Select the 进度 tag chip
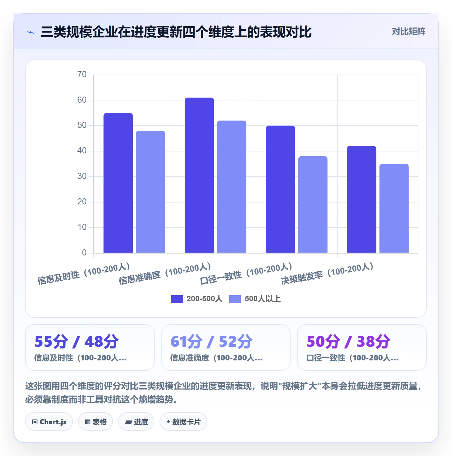Viewport: 452px width, 456px height. pos(136,422)
